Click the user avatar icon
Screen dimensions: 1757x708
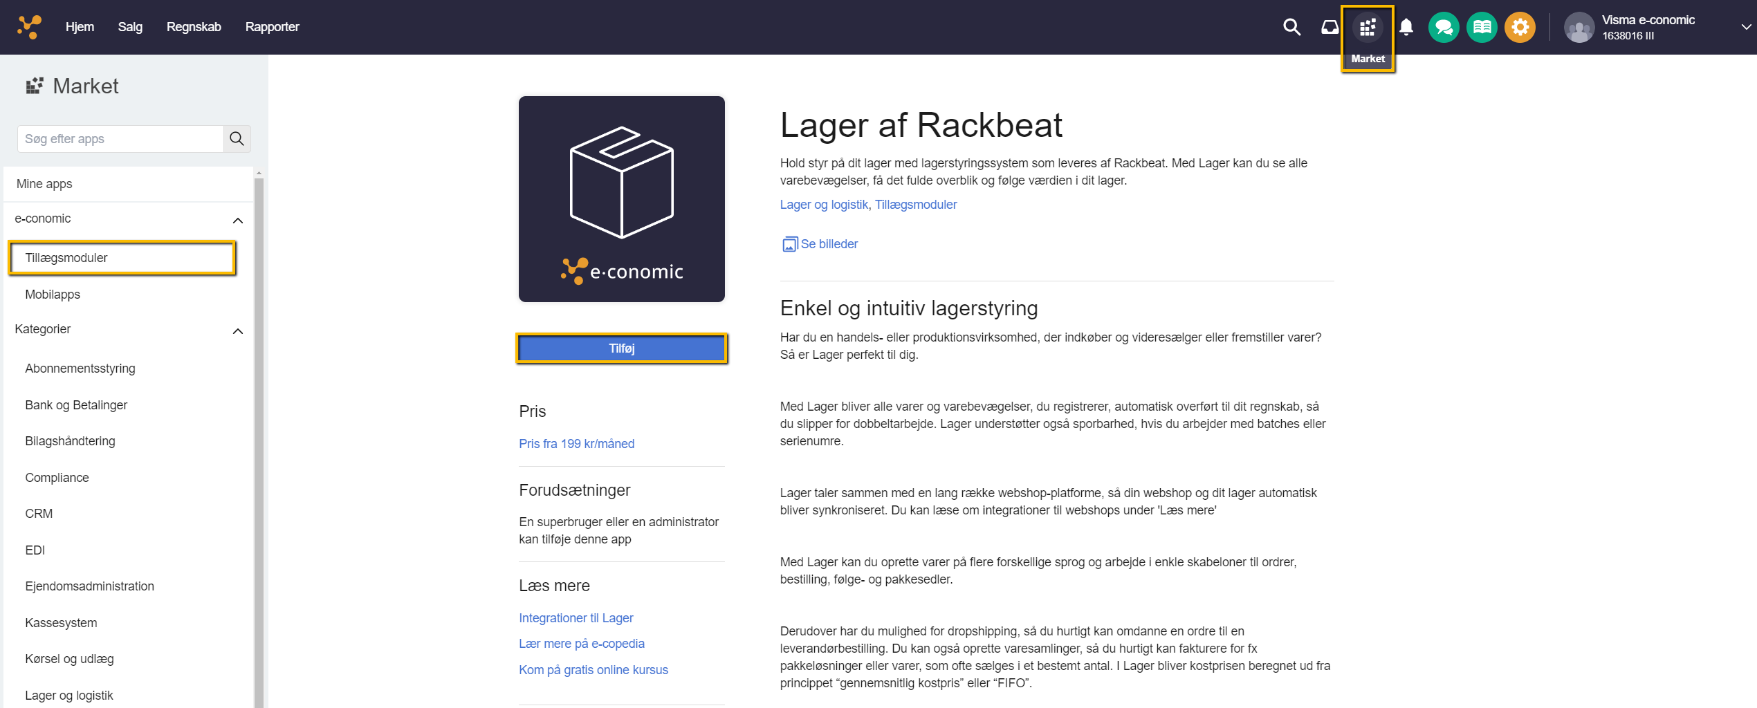point(1579,28)
